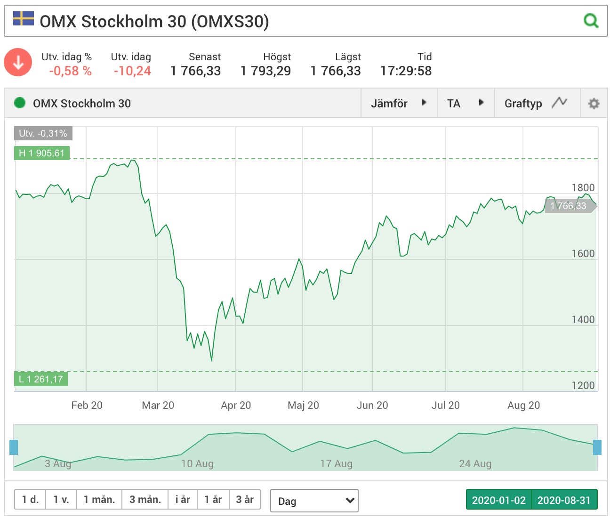Select the 1 v. time range
610x519 pixels.
[x=61, y=500]
